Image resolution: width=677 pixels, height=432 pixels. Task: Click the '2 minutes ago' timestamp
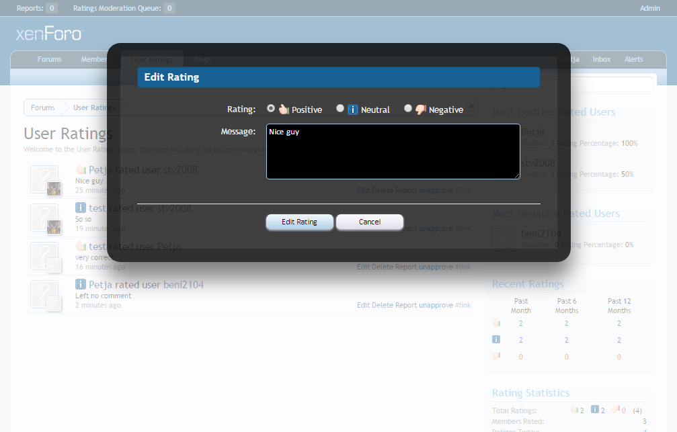[98, 306]
